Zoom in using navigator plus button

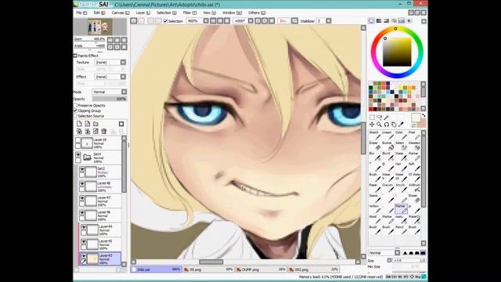tap(117, 40)
